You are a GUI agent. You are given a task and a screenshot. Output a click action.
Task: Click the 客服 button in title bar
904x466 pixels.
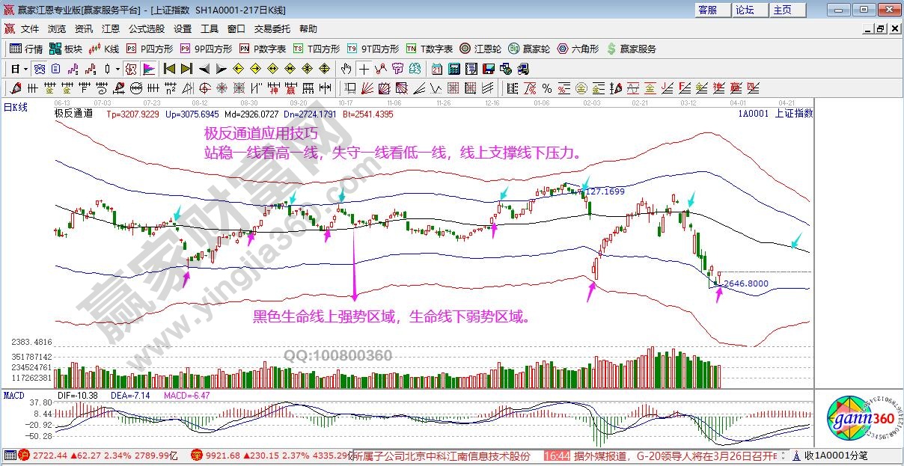tap(707, 10)
